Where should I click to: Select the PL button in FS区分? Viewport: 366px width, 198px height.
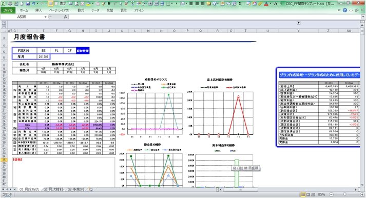click(x=56, y=51)
